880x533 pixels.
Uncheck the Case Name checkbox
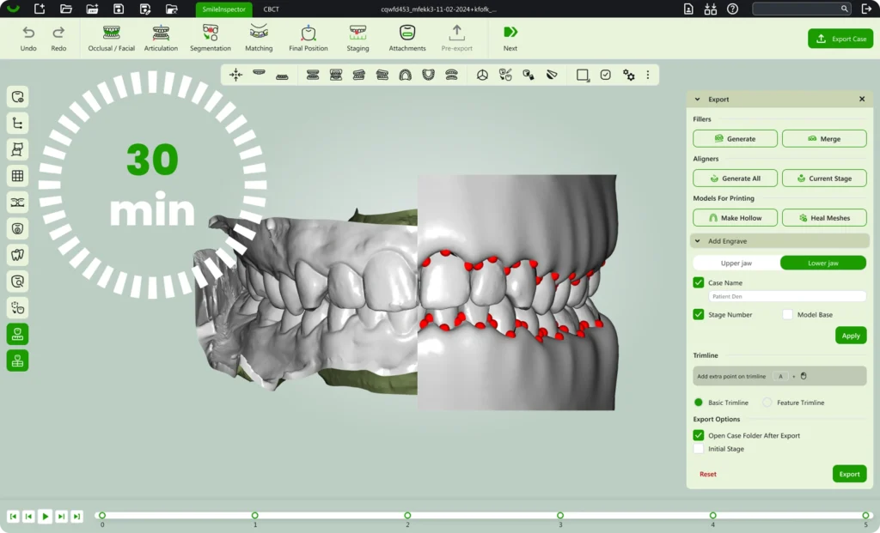coord(699,282)
